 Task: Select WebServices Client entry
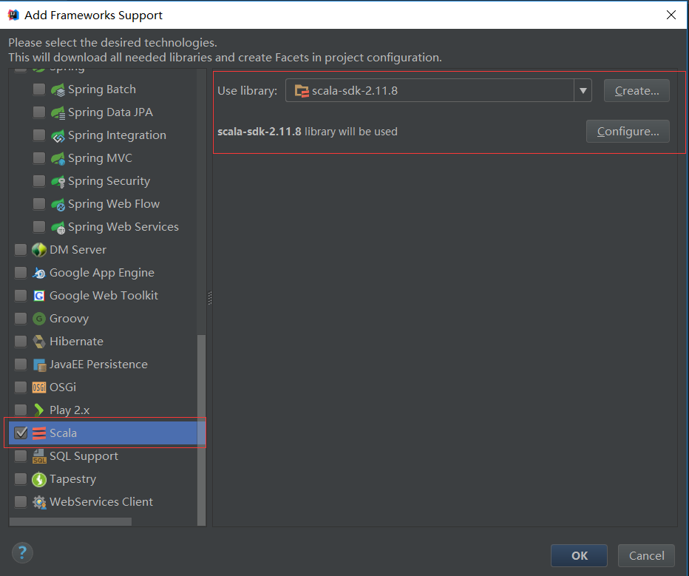coord(101,502)
